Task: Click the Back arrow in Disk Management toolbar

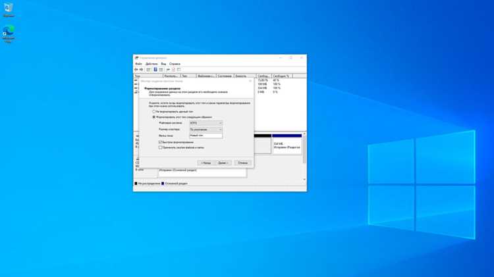Action: (136, 70)
